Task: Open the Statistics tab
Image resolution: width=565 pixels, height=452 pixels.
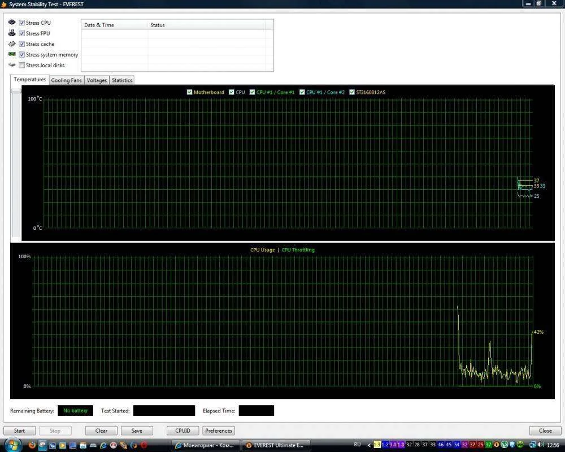Action: pos(122,80)
